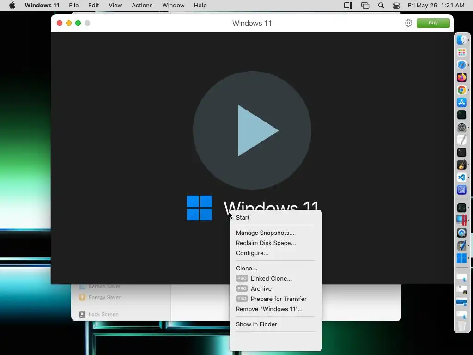Open the Window menu in the menu bar

click(173, 6)
